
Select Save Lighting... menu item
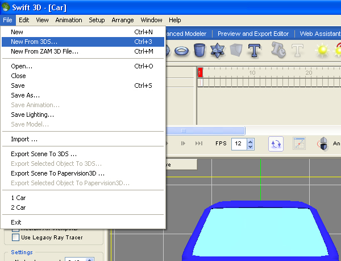click(x=83, y=115)
